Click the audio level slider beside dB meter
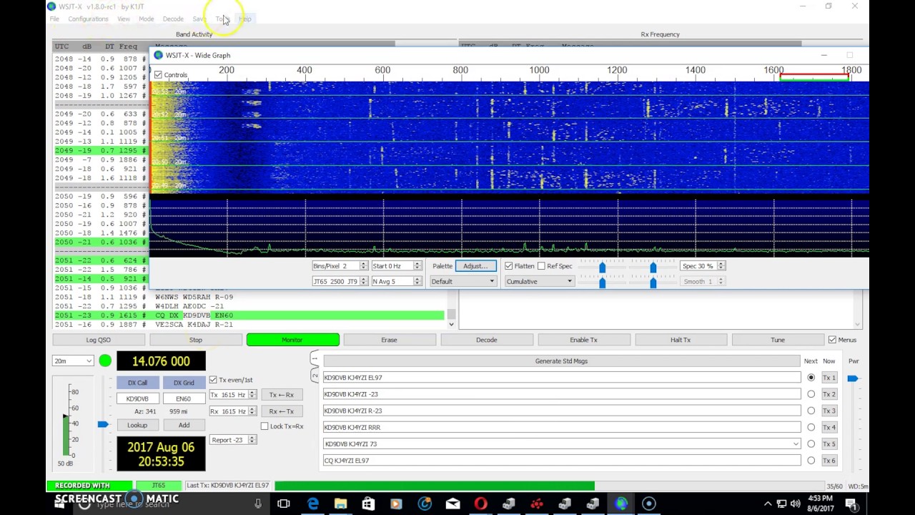 pos(103,425)
